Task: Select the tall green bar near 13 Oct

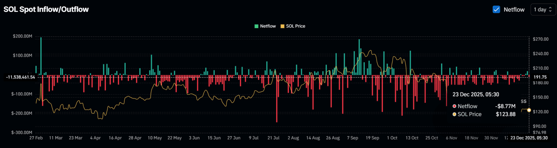Action: tap(410, 63)
